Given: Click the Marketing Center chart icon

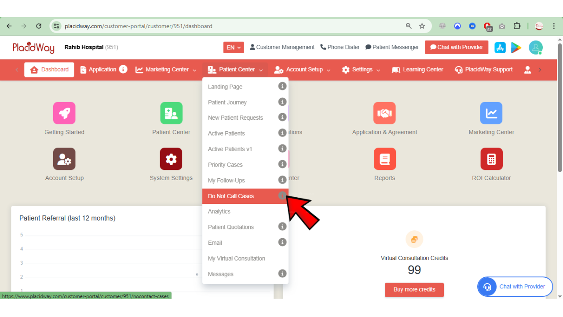Looking at the screenshot, I should click(x=491, y=113).
